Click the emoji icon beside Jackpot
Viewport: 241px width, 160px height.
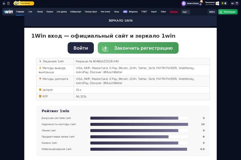point(40,90)
